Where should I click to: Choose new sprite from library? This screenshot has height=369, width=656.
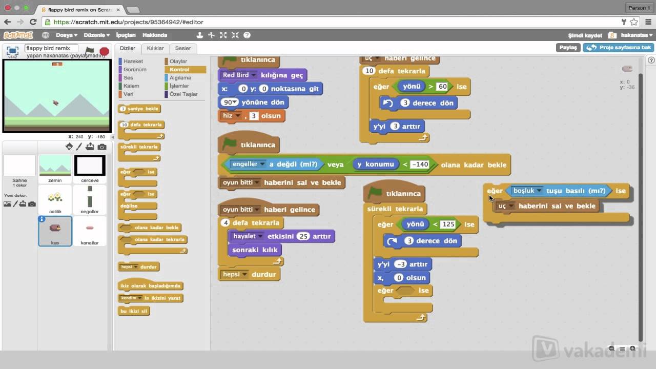point(69,147)
